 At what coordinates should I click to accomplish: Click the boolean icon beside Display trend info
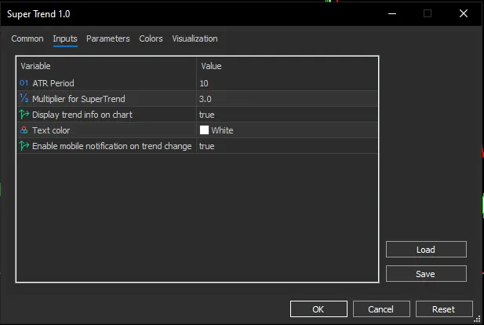pos(24,115)
